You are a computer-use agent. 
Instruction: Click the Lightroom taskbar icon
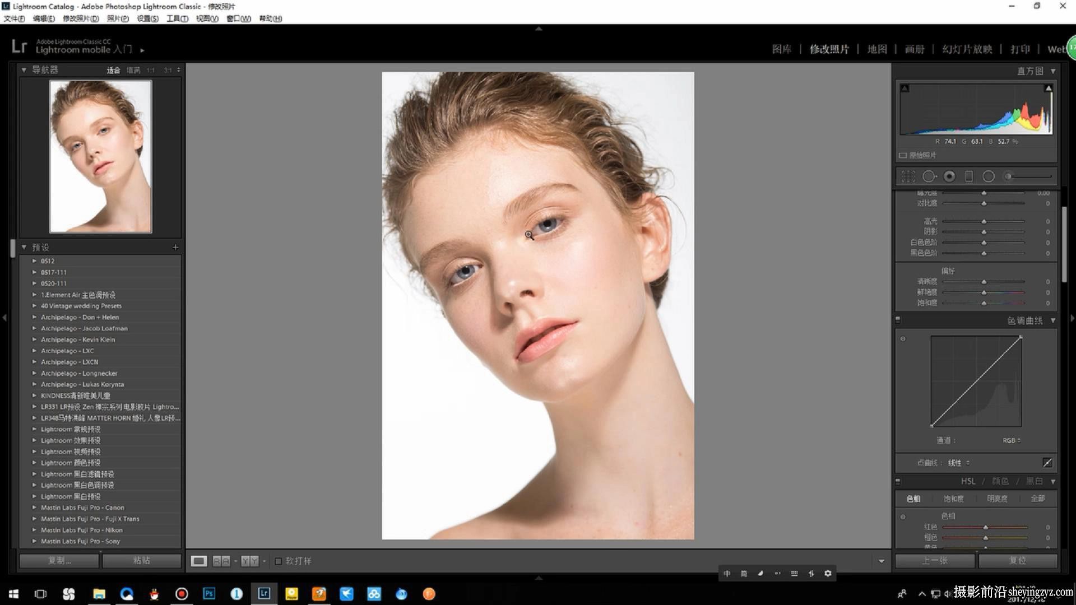click(264, 593)
